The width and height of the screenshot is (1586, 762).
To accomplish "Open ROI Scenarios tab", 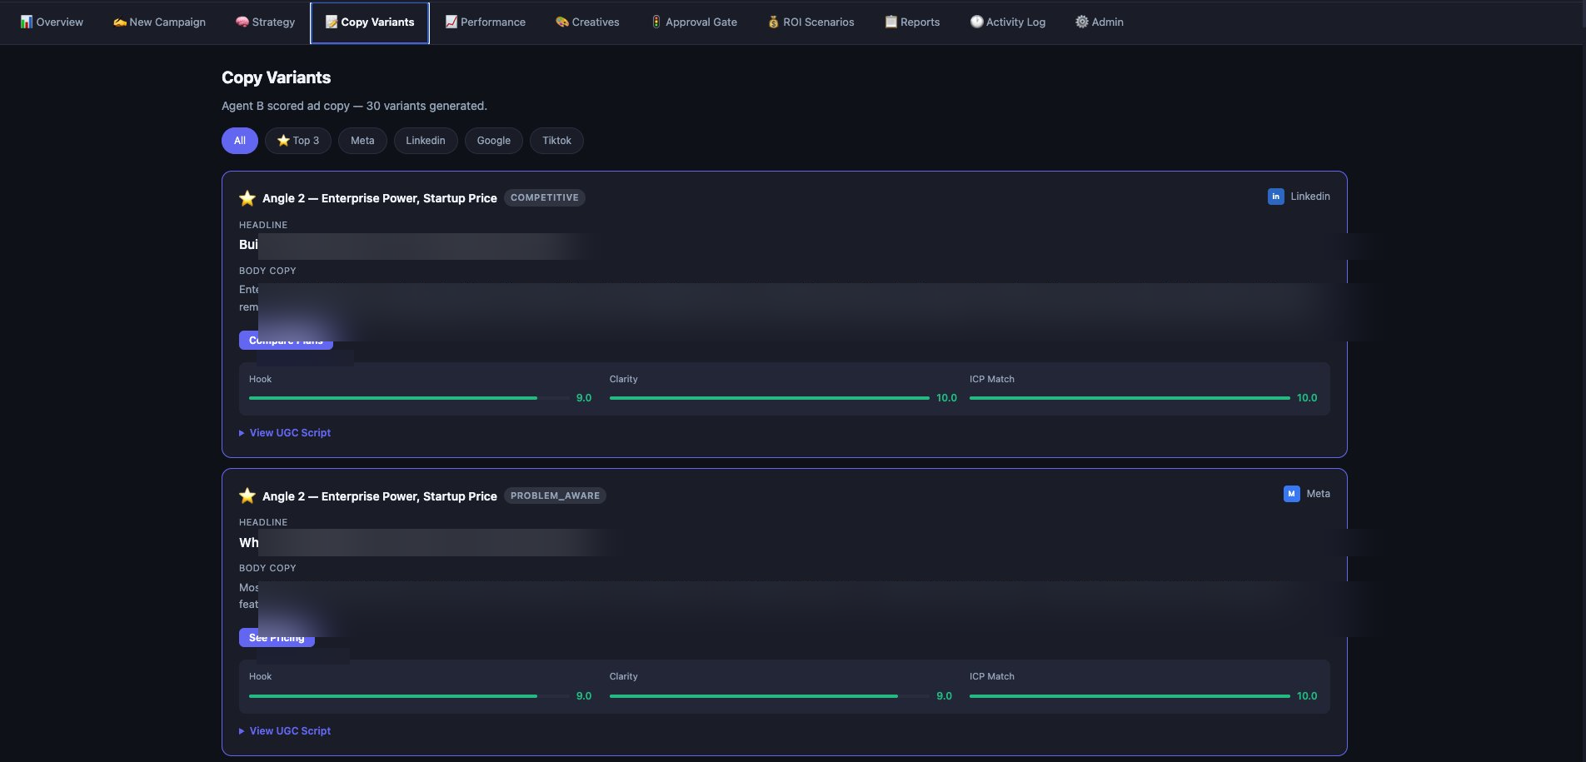I will 810,22.
